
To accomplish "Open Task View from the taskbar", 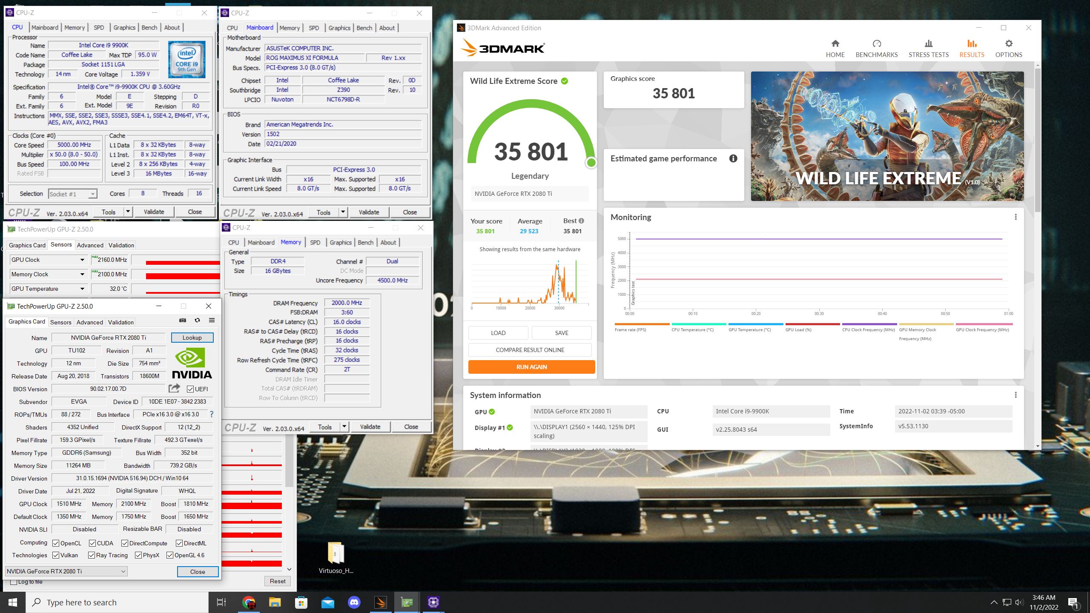I will tap(221, 602).
